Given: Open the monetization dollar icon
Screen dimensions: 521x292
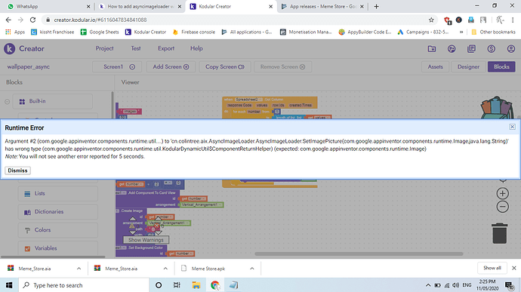Looking at the screenshot, I should pos(491,49).
